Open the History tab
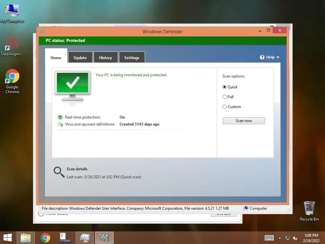 click(x=105, y=57)
